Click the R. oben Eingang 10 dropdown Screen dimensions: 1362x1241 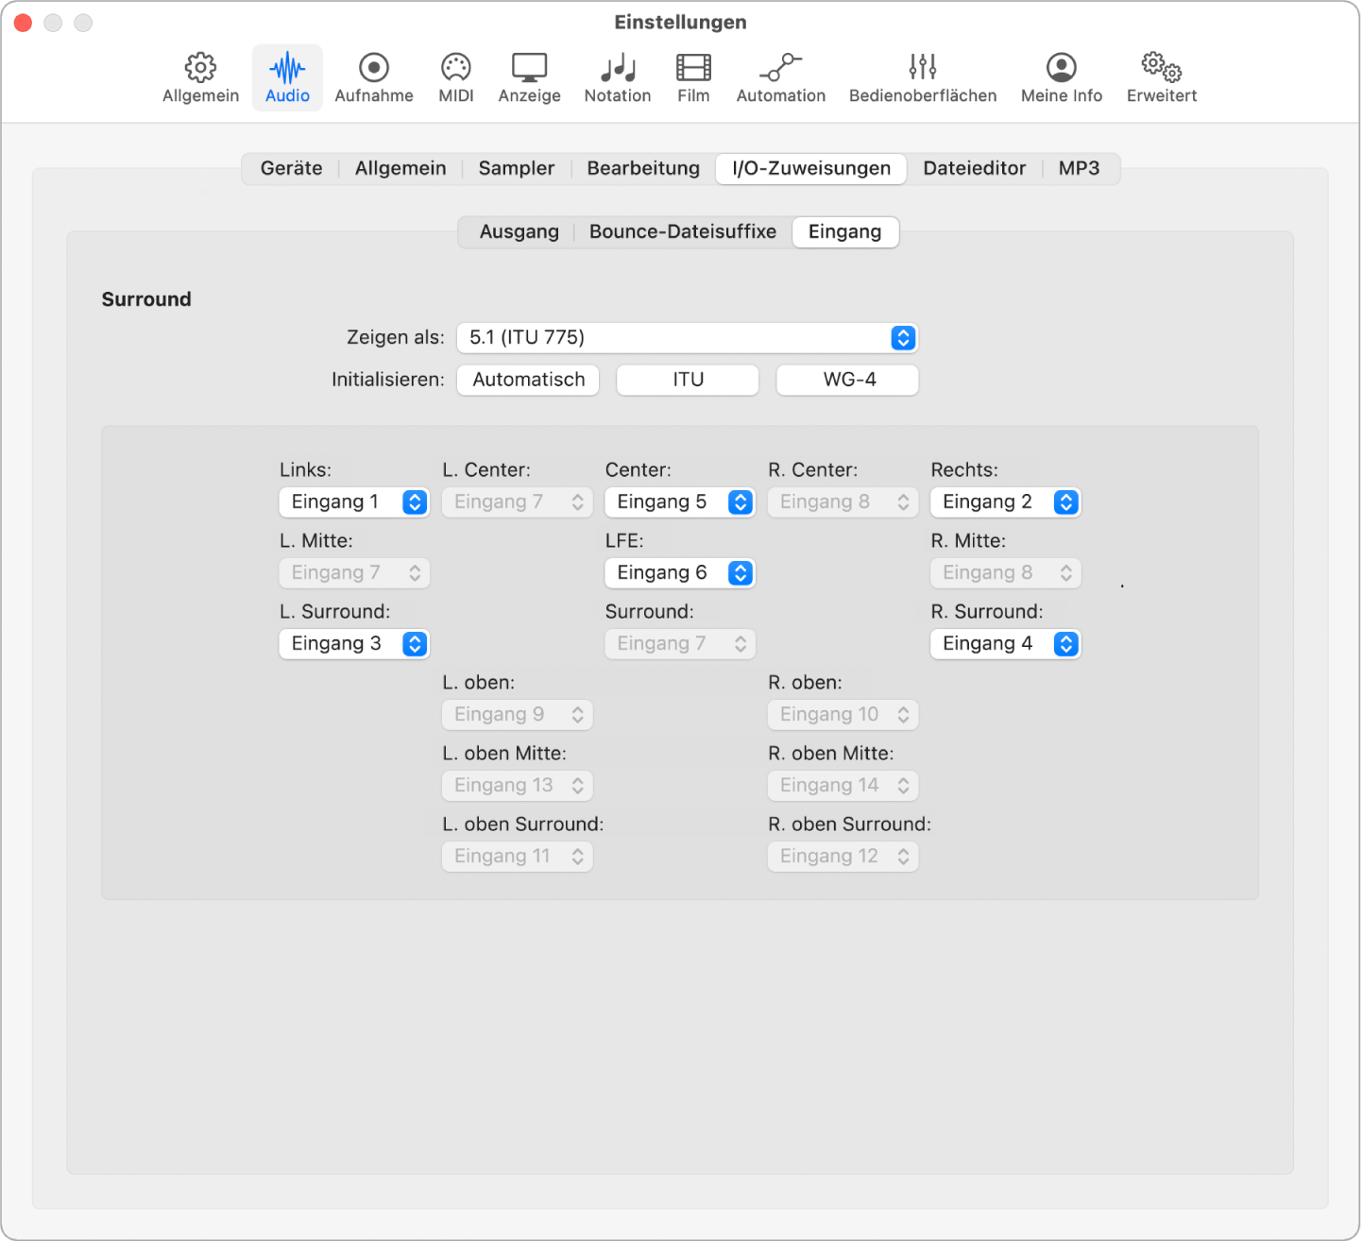(843, 714)
